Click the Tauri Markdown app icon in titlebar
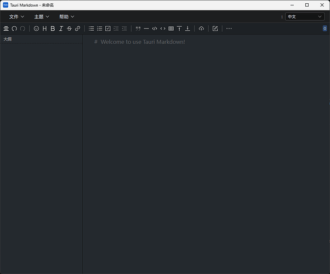Screen dimensions: 330x274 [x=5, y=5]
